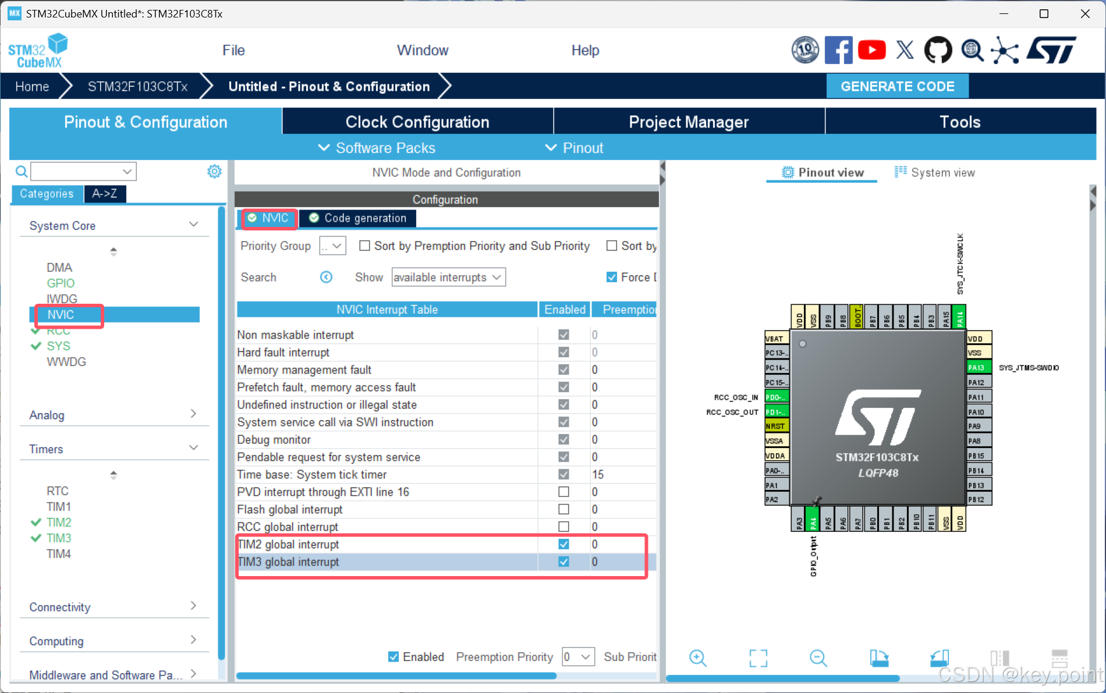Open the Software Packs dropdown
The width and height of the screenshot is (1106, 693).
pyautogui.click(x=377, y=148)
